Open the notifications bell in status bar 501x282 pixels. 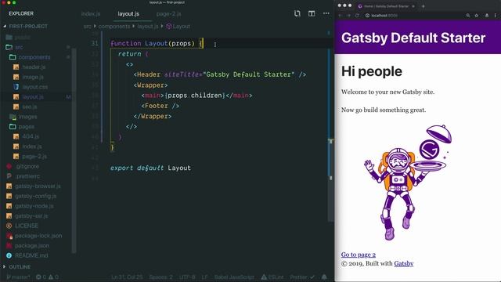pos(324,277)
